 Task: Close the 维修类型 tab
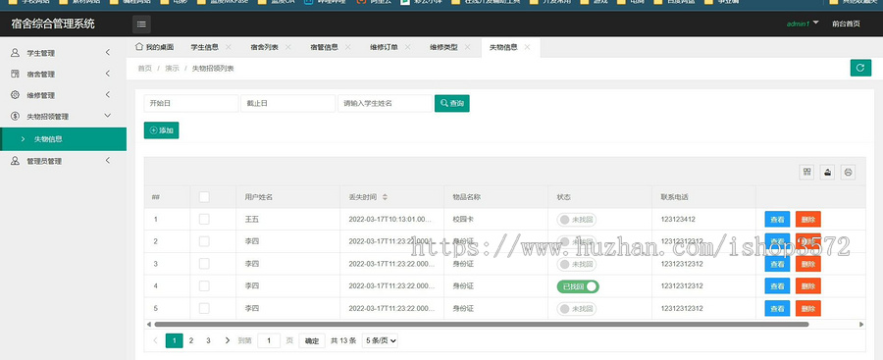[467, 47]
